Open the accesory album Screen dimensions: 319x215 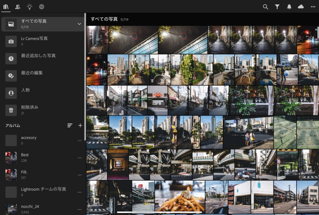coord(42,140)
